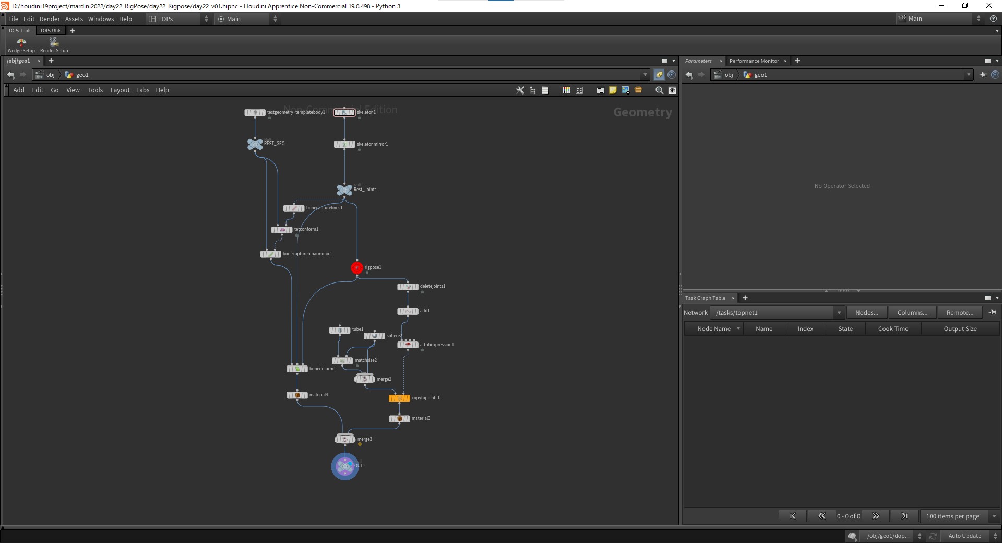
Task: Sort table by Output Size column header
Action: click(960, 329)
